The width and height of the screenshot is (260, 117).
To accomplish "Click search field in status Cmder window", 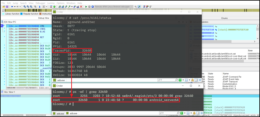I will click(x=168, y=80).
